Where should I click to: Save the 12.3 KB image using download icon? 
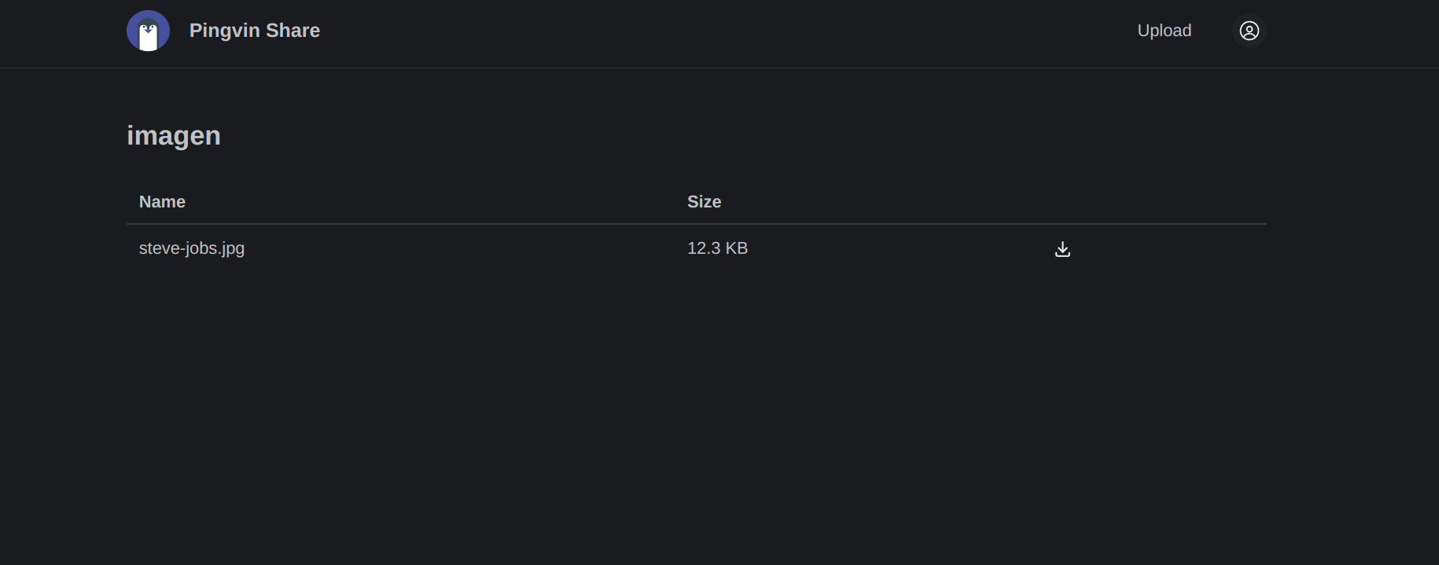coord(1062,249)
